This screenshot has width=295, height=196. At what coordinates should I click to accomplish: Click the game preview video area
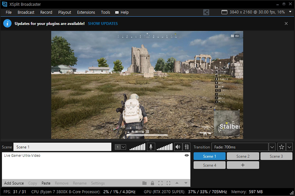[147, 85]
